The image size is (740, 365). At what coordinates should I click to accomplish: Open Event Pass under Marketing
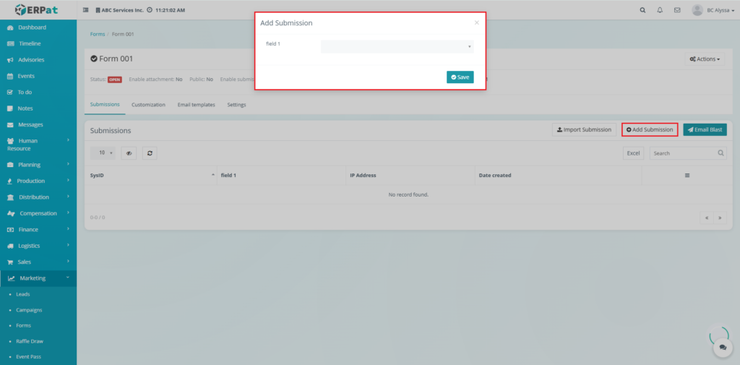pyautogui.click(x=28, y=356)
